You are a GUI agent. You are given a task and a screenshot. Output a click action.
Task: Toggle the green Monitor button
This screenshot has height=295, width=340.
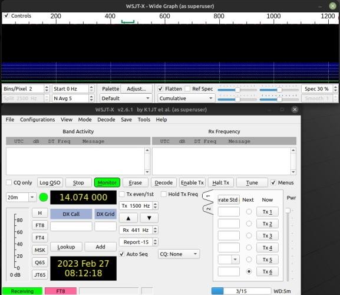107,182
